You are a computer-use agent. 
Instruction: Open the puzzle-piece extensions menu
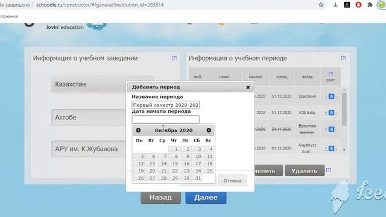tap(370, 5)
